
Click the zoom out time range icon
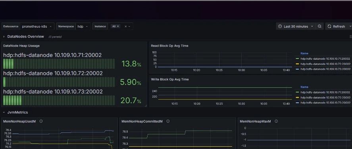(x=319, y=26)
